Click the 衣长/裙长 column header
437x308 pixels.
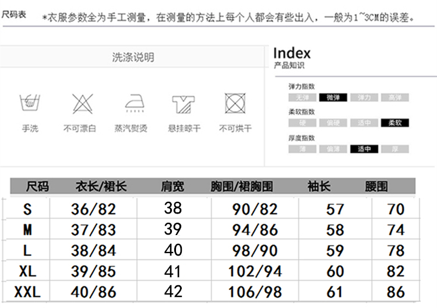101,187
